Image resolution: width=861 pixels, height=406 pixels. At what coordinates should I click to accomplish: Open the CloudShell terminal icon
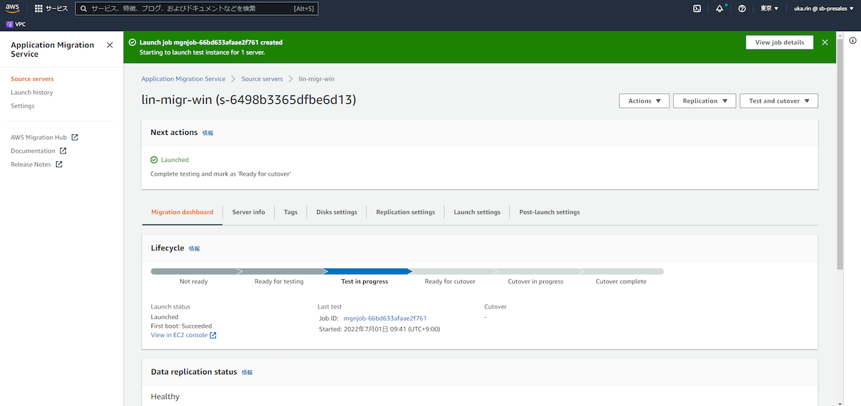coord(697,9)
